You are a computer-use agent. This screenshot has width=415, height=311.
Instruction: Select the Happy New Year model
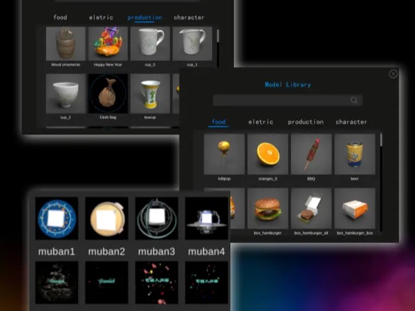(108, 43)
